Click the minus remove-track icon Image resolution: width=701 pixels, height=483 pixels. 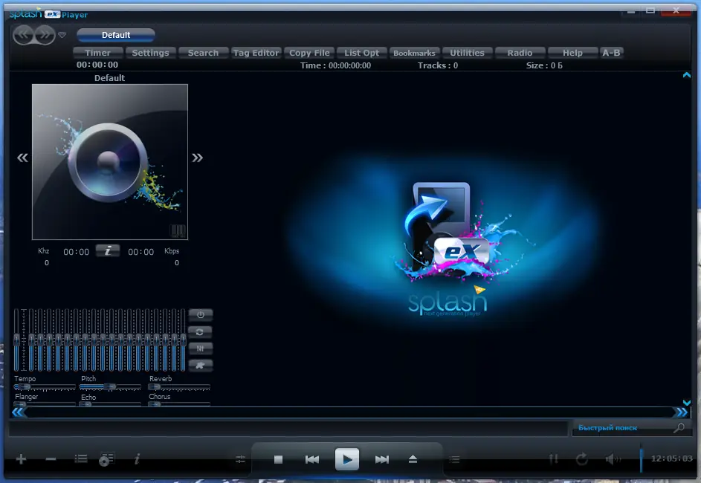pos(51,459)
